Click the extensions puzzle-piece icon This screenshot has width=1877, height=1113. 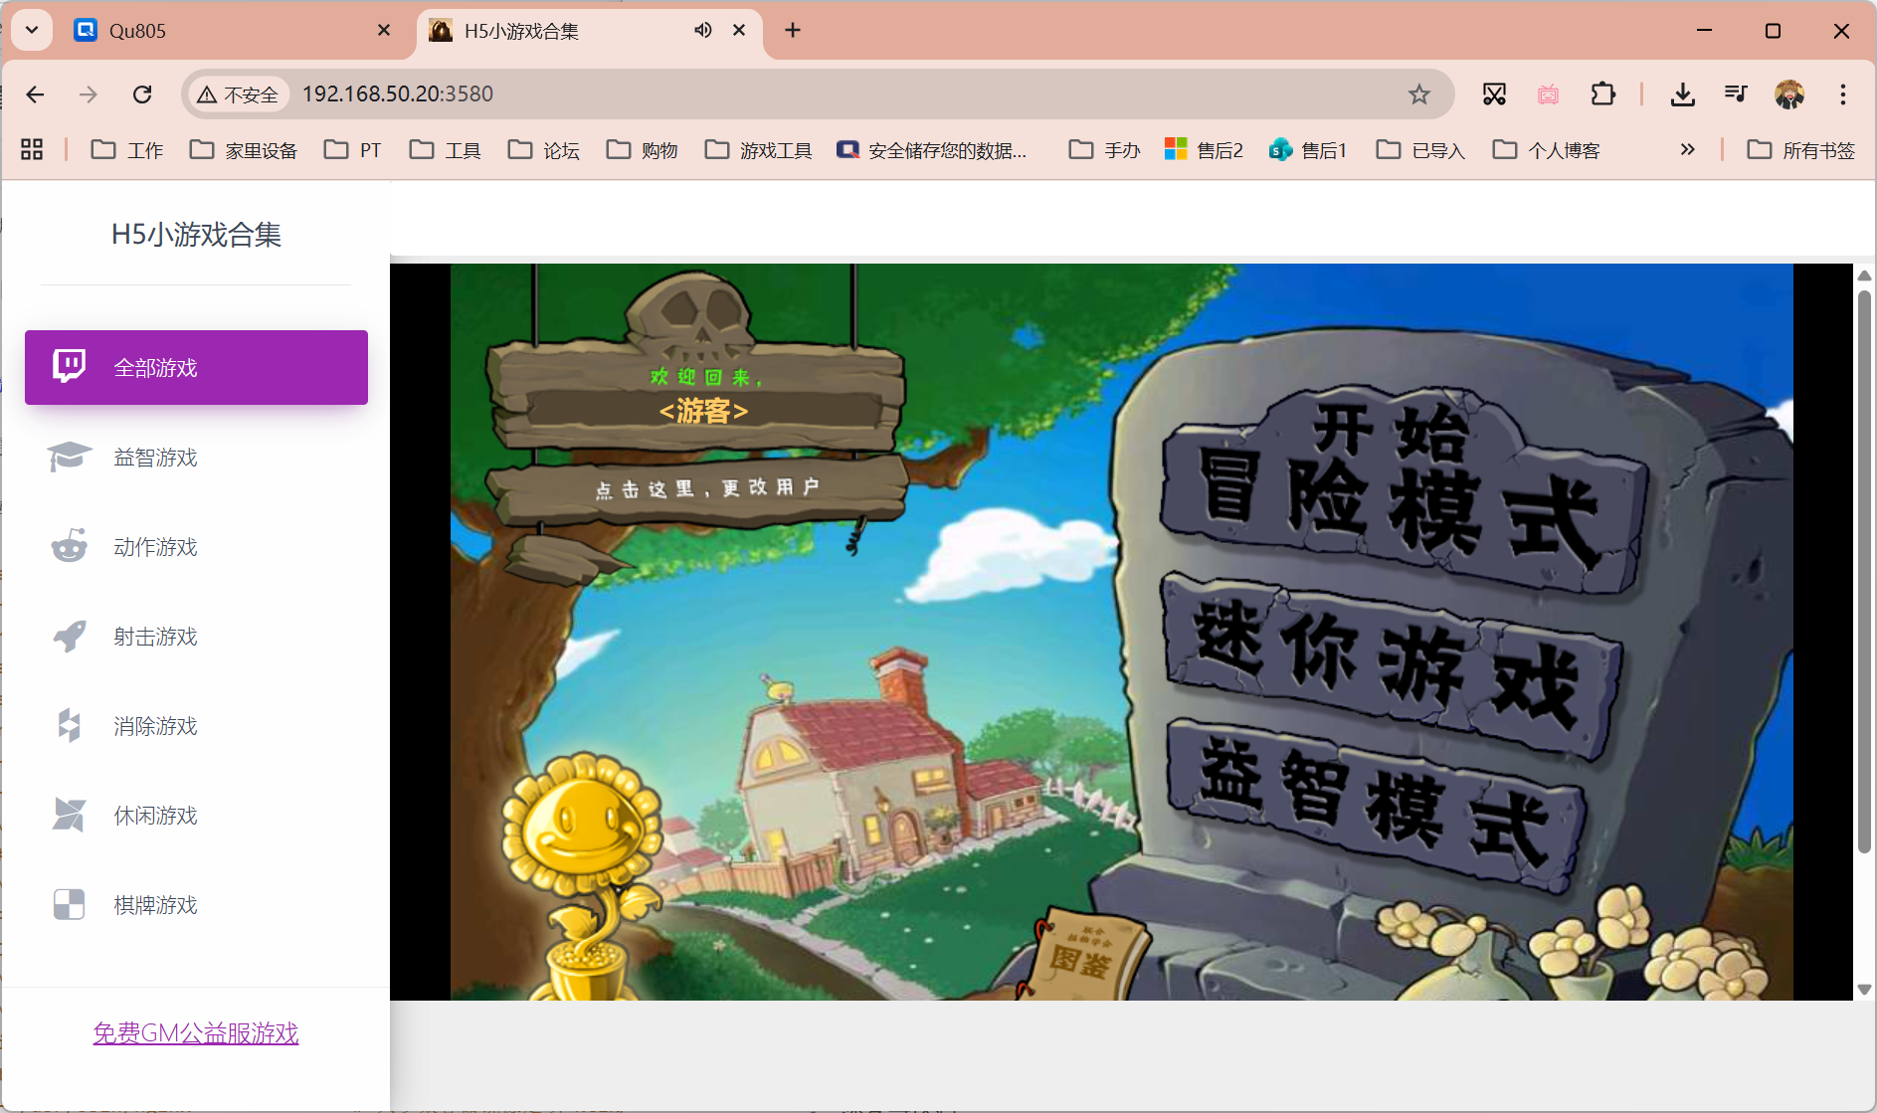click(x=1603, y=93)
